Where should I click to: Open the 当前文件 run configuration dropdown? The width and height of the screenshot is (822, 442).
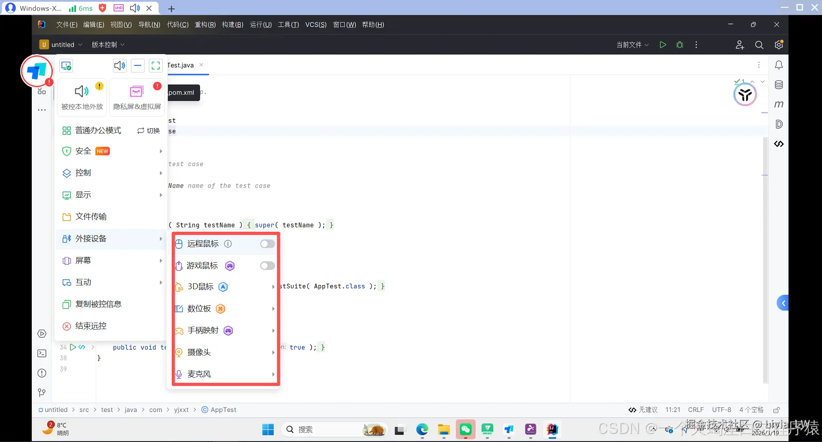coord(633,45)
